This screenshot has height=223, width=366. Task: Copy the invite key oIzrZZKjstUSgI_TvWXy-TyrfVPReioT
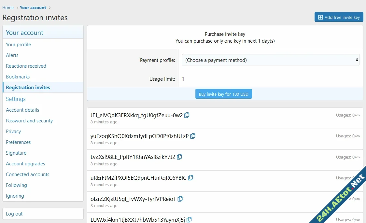coord(180,198)
